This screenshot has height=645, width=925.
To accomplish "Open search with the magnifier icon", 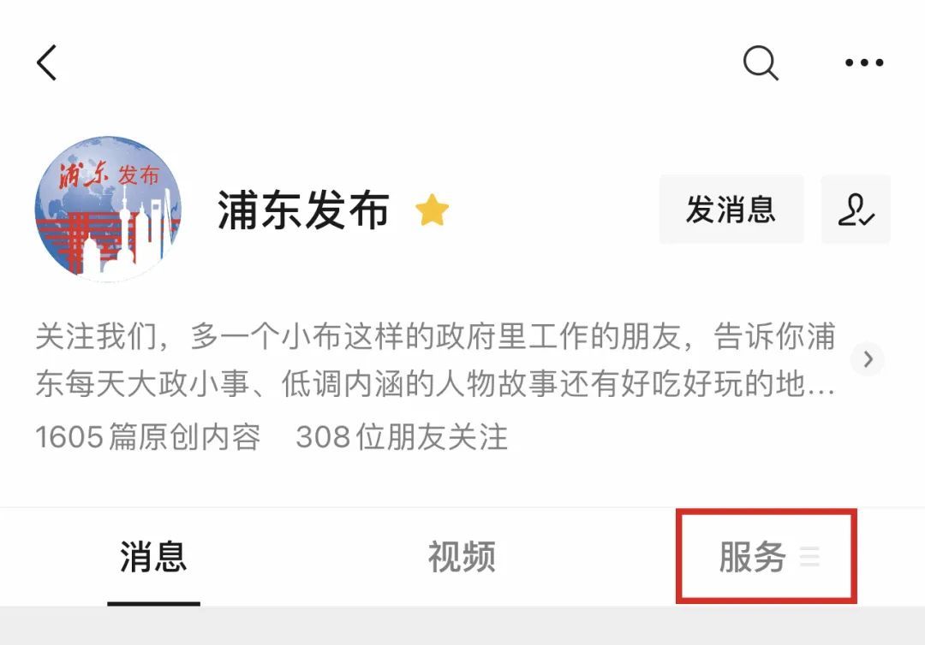I will tap(761, 62).
